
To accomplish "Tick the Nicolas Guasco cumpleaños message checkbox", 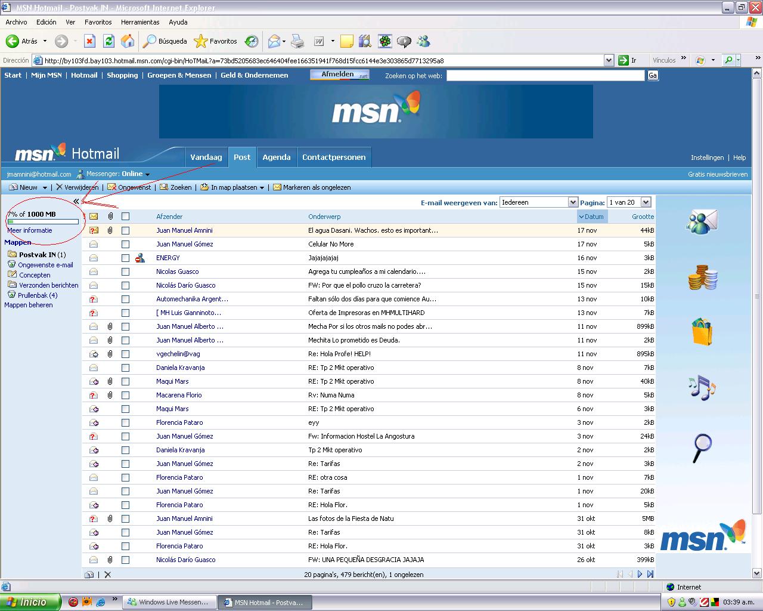I will [x=125, y=271].
